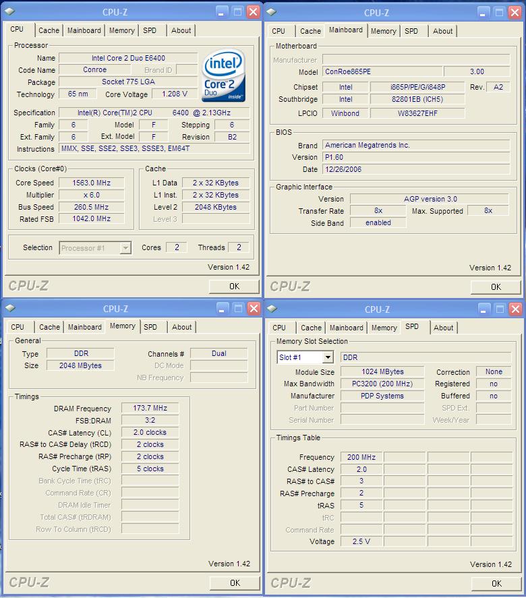Click the Southbridge value 82801EB (ICH5)

(417, 99)
